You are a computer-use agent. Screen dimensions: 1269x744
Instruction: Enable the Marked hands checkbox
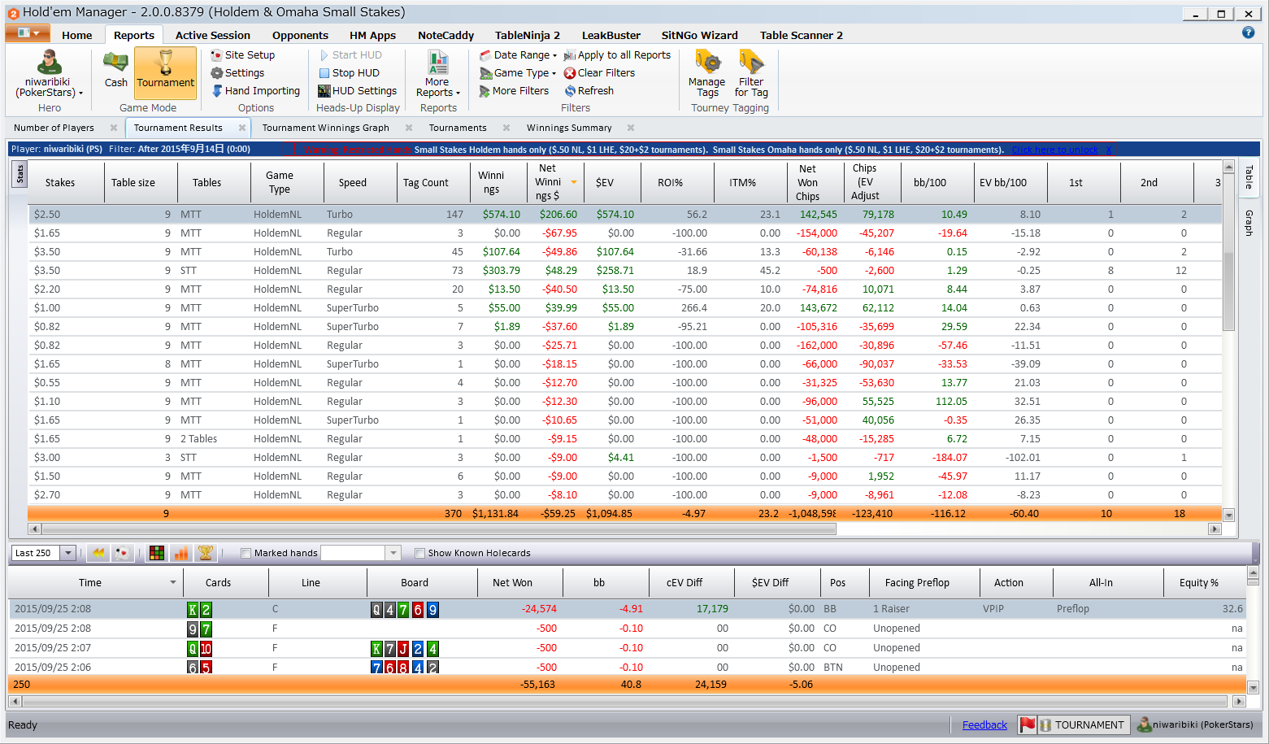246,554
